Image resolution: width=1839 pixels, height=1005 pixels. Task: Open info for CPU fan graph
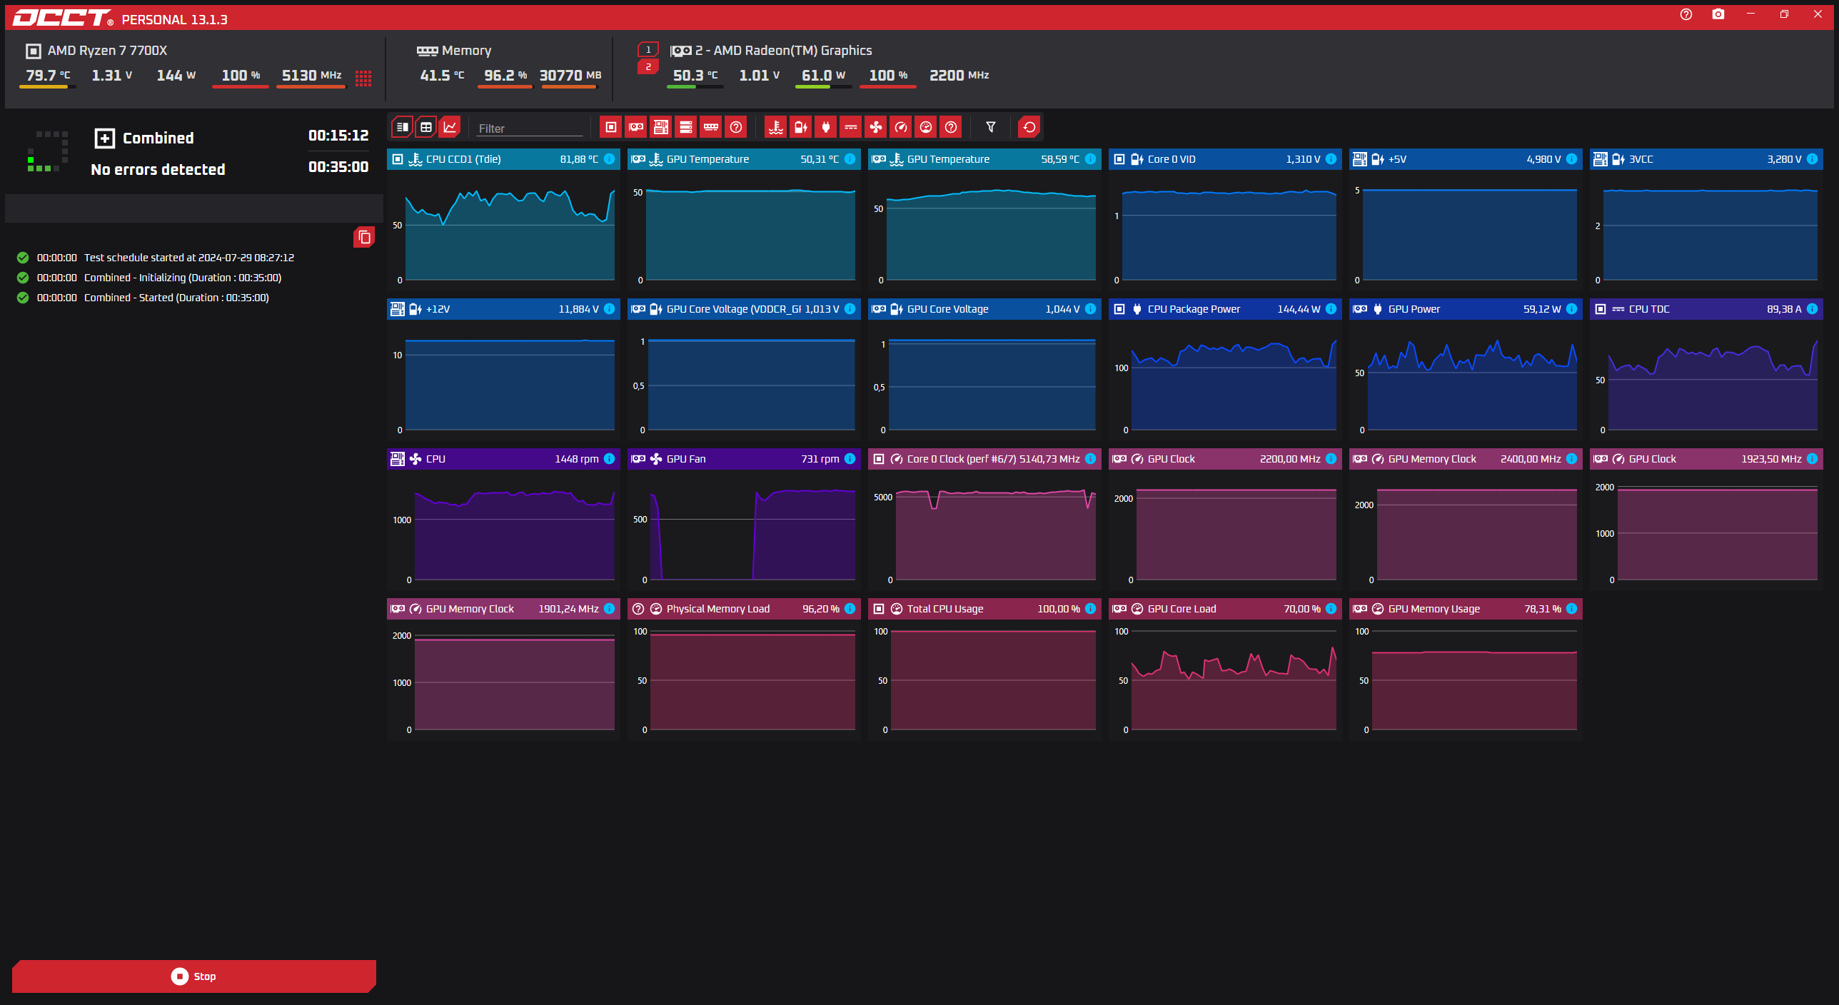tap(610, 459)
